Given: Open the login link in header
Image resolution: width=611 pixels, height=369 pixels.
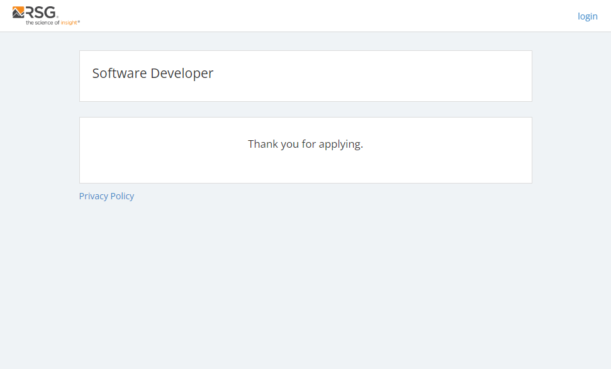Looking at the screenshot, I should pyautogui.click(x=587, y=16).
